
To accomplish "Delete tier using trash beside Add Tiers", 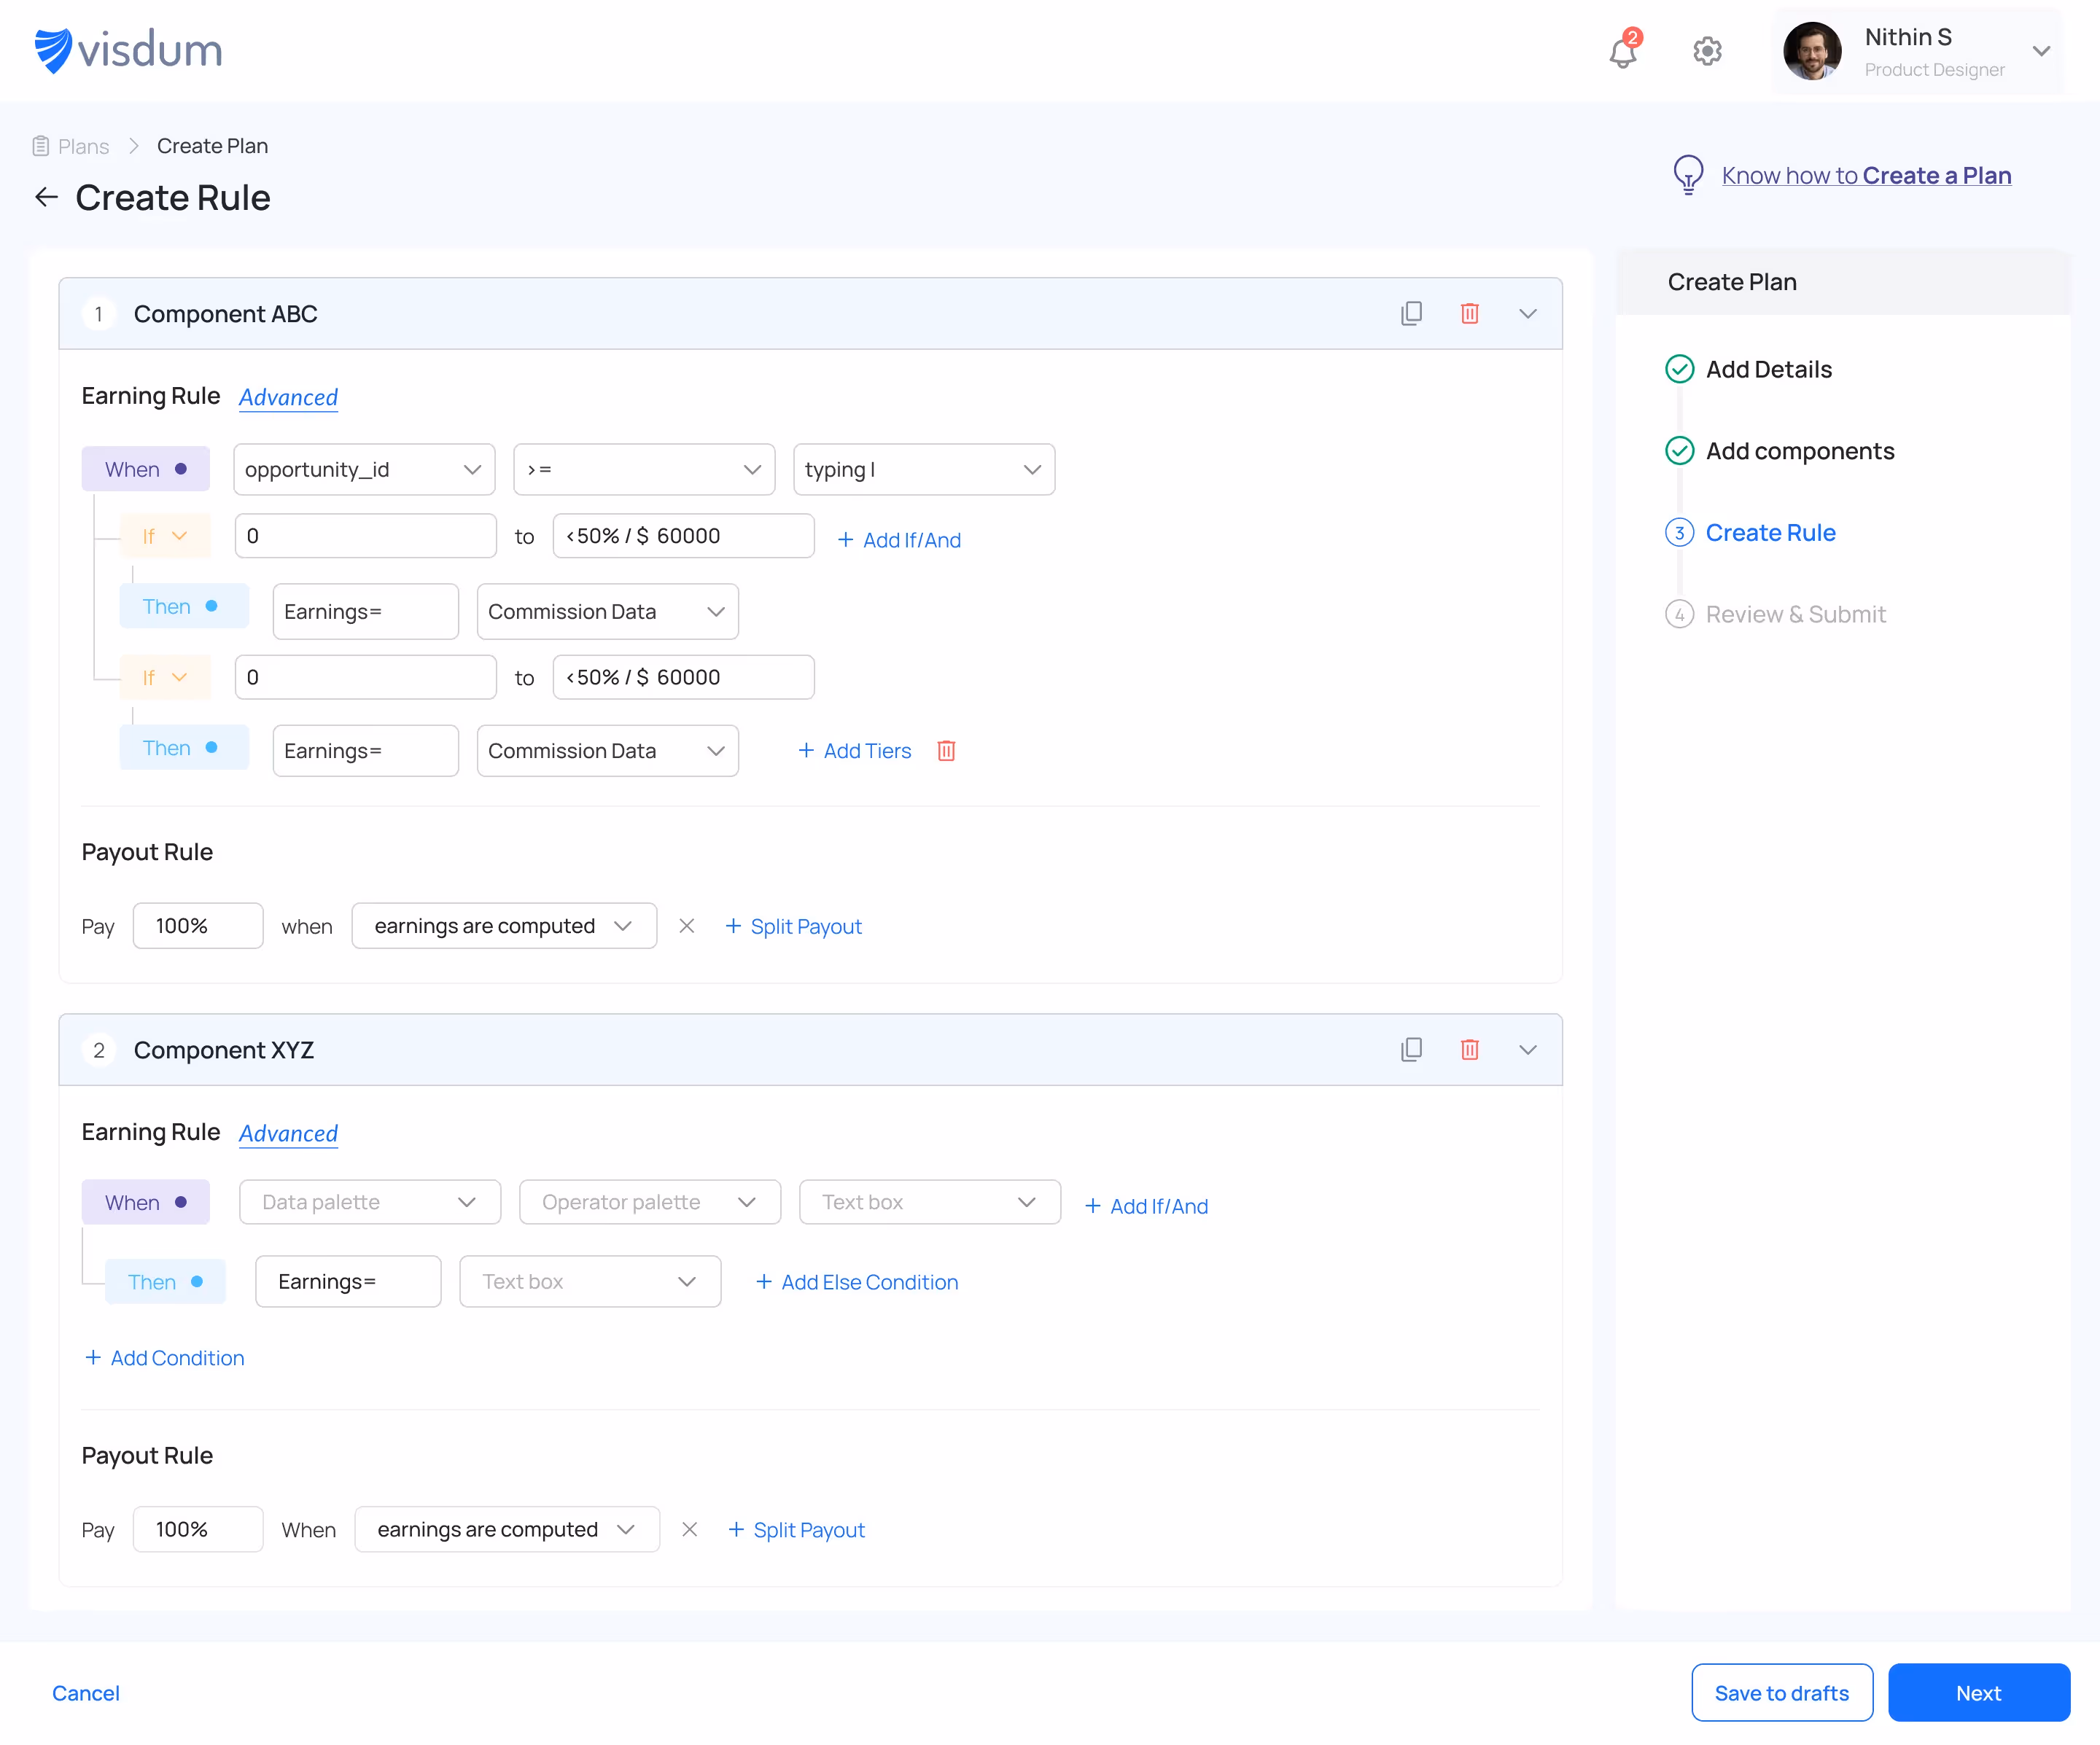I will pos(946,751).
